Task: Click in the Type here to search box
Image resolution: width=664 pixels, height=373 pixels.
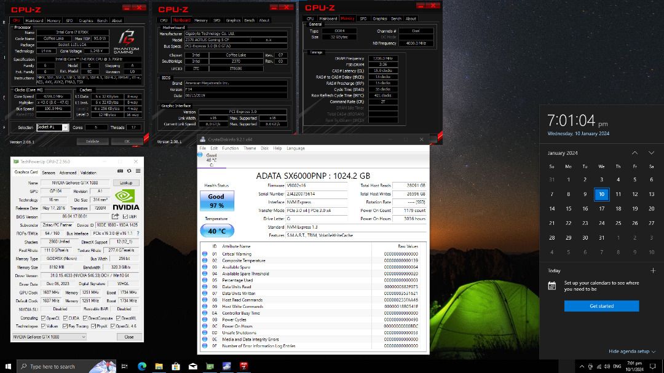Action: click(x=66, y=366)
